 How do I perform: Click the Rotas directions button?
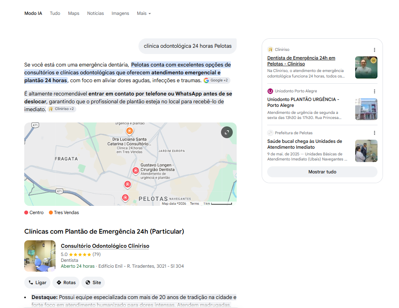pos(66,283)
